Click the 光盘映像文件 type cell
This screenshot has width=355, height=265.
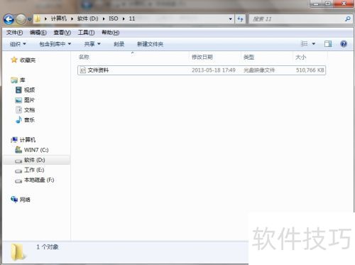259,70
